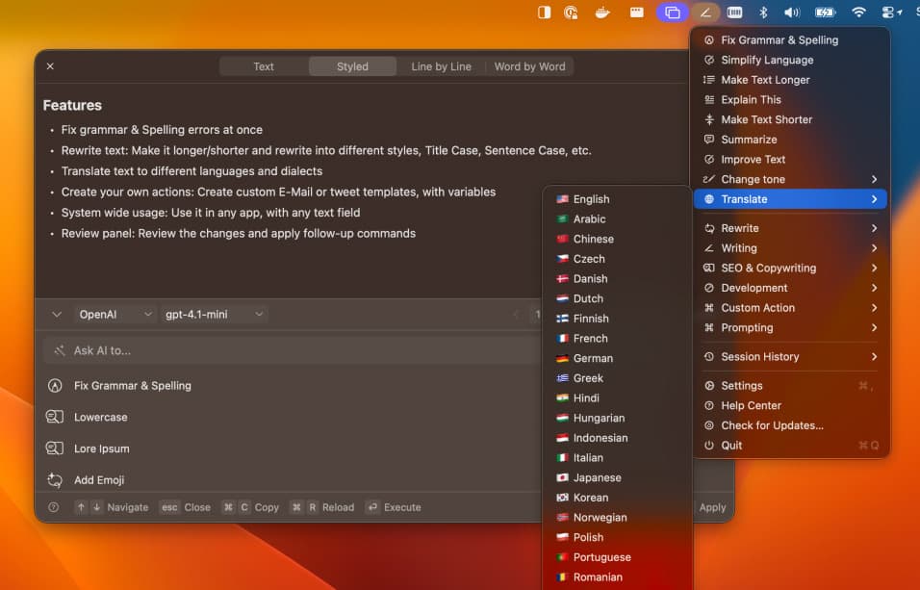Click the Apply button
Image resolution: width=920 pixels, height=590 pixels.
click(x=712, y=507)
